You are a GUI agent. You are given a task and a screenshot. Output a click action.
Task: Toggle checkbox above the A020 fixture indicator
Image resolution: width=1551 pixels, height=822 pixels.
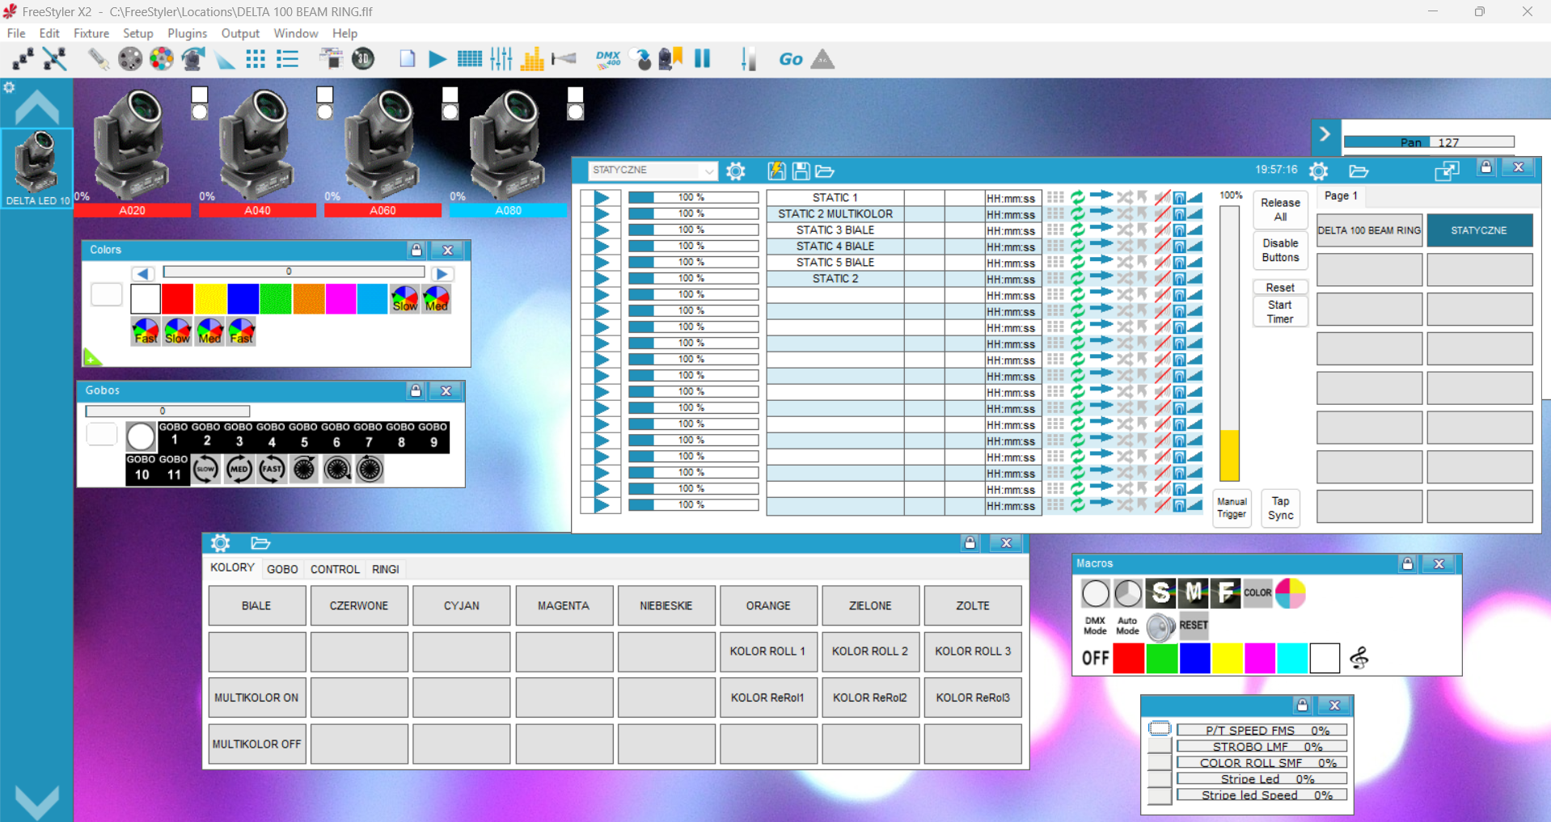pyautogui.click(x=200, y=95)
